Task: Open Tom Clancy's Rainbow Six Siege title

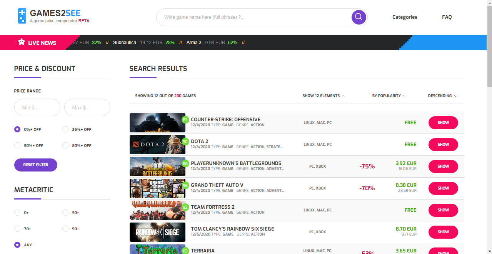Action: 233,229
